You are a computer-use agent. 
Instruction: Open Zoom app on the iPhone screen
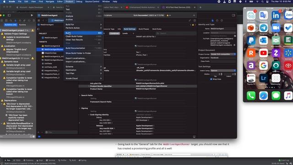(276, 28)
